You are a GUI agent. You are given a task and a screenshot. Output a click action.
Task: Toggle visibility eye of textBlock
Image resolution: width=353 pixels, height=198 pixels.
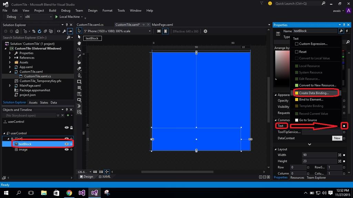[x=67, y=144]
